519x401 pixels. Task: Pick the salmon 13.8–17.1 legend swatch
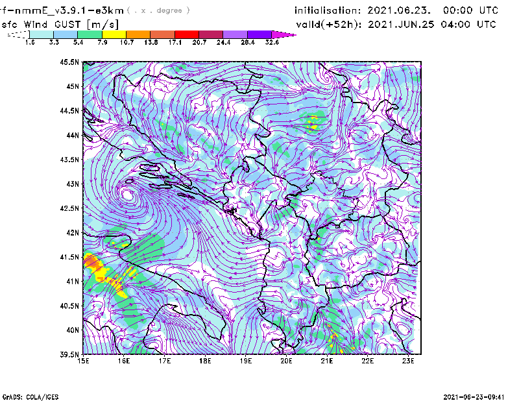pos(163,34)
